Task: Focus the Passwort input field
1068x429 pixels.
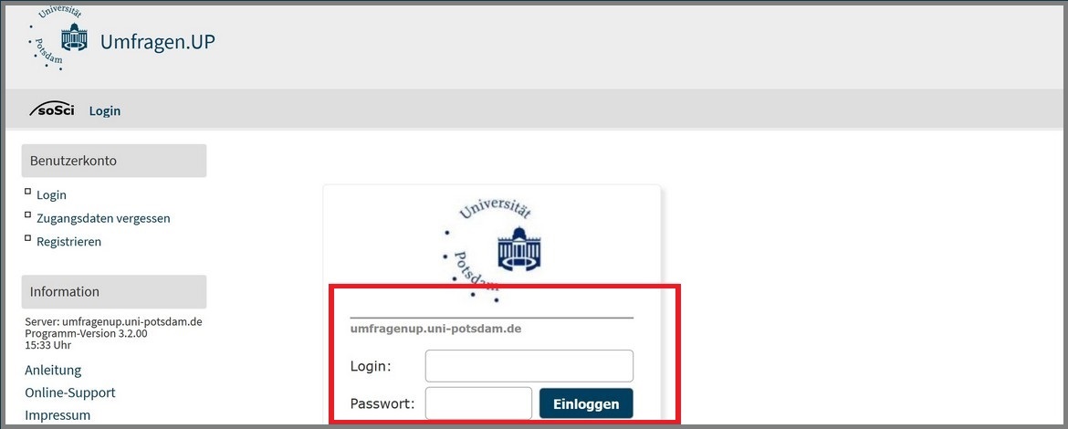Action: coord(479,403)
